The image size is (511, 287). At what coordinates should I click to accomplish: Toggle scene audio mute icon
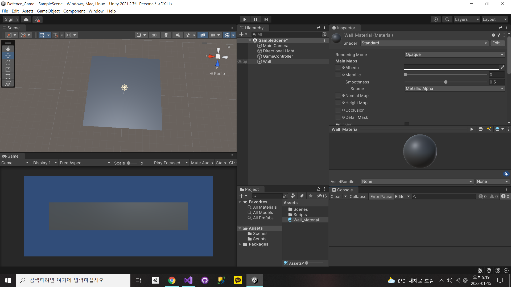[178, 35]
